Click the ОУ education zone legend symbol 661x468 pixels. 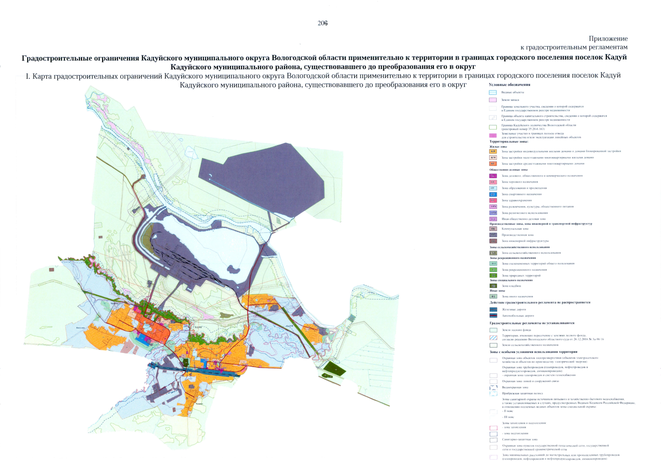tap(493, 188)
